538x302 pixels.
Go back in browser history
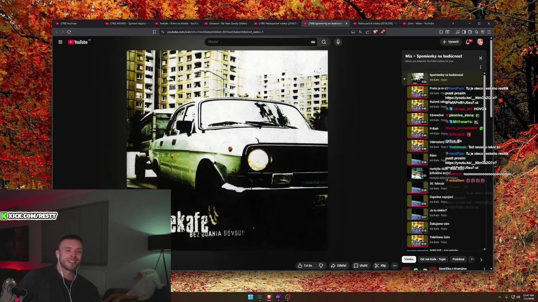pyautogui.click(x=56, y=32)
